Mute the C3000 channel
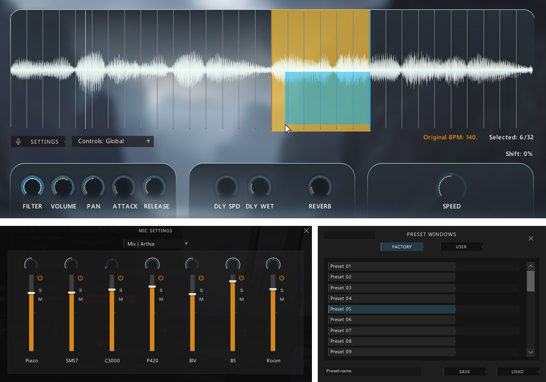The image size is (546, 382). pos(120,299)
